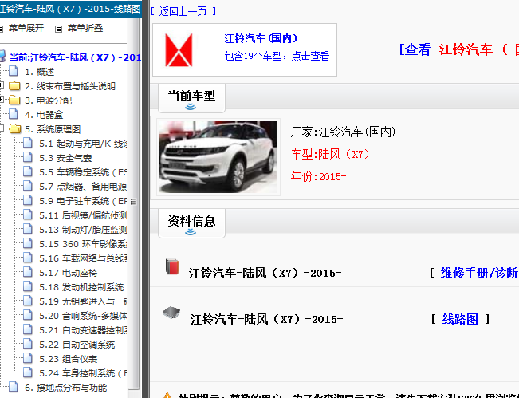
Task: Click 菜单展开 to expand all menus
Action: tap(26, 28)
